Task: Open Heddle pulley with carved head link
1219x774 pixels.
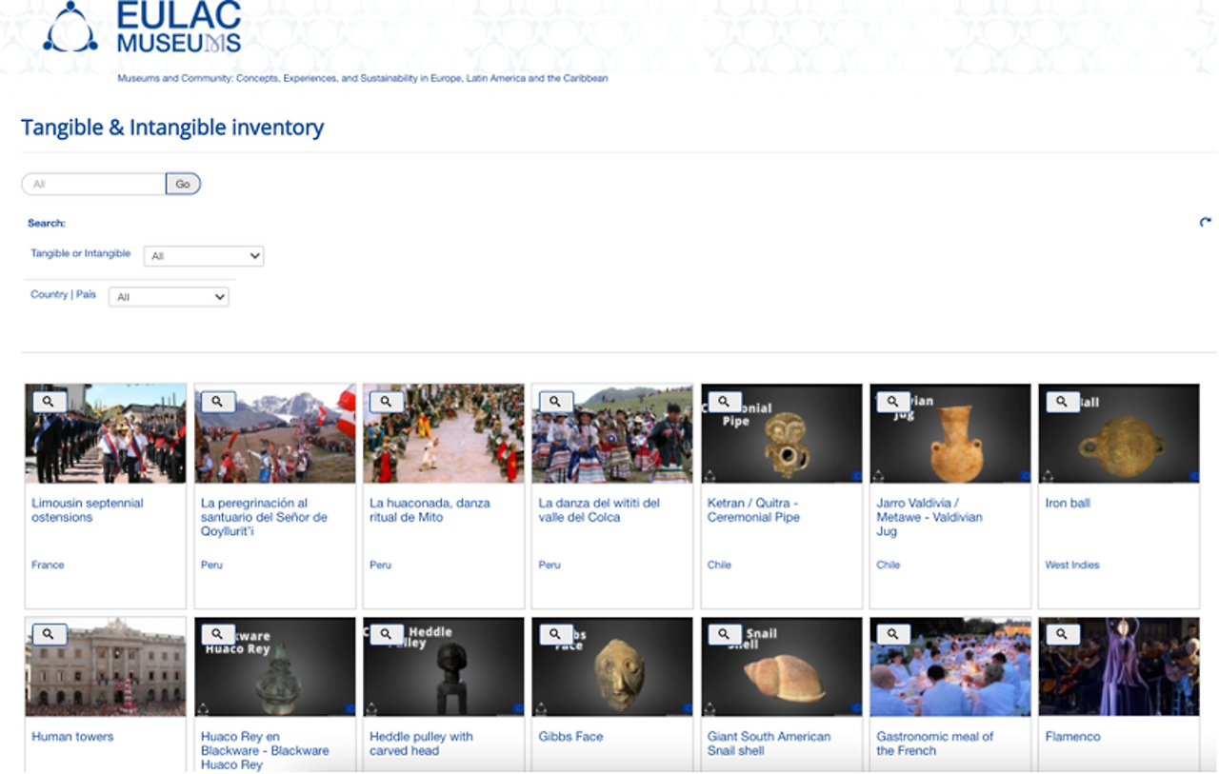Action: (x=421, y=744)
